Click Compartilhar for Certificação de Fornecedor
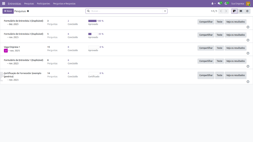Screen dimensions: 253x142 point(206,75)
